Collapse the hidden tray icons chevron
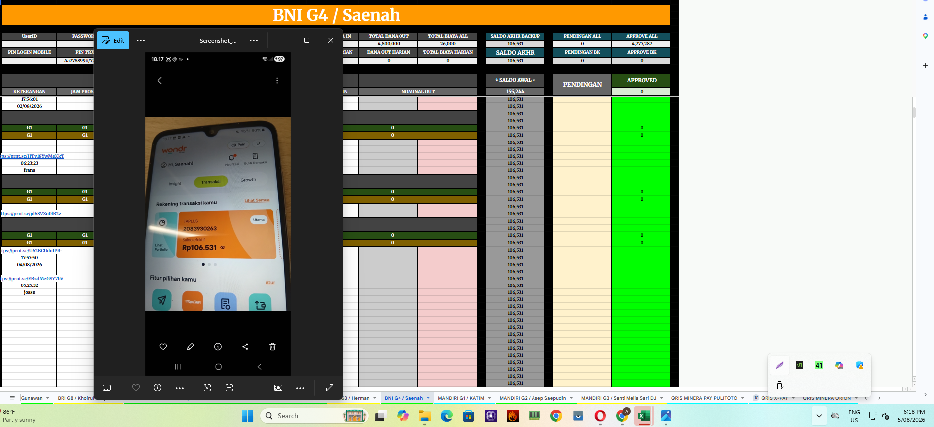The image size is (934, 427). pos(819,416)
